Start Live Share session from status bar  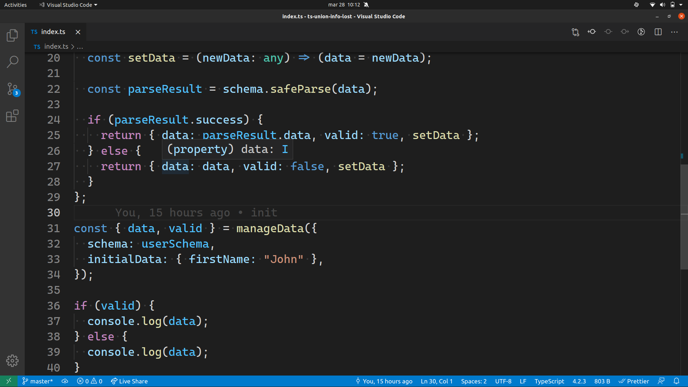click(x=129, y=381)
